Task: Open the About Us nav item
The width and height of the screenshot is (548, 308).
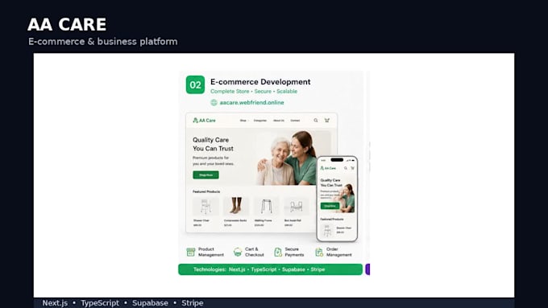Action: click(279, 121)
